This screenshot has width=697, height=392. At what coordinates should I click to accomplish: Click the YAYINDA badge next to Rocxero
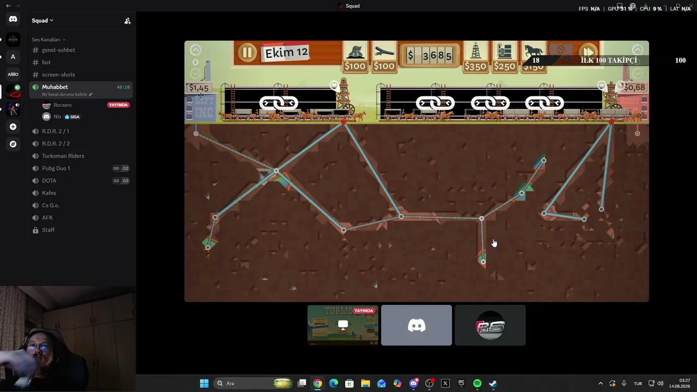(118, 105)
